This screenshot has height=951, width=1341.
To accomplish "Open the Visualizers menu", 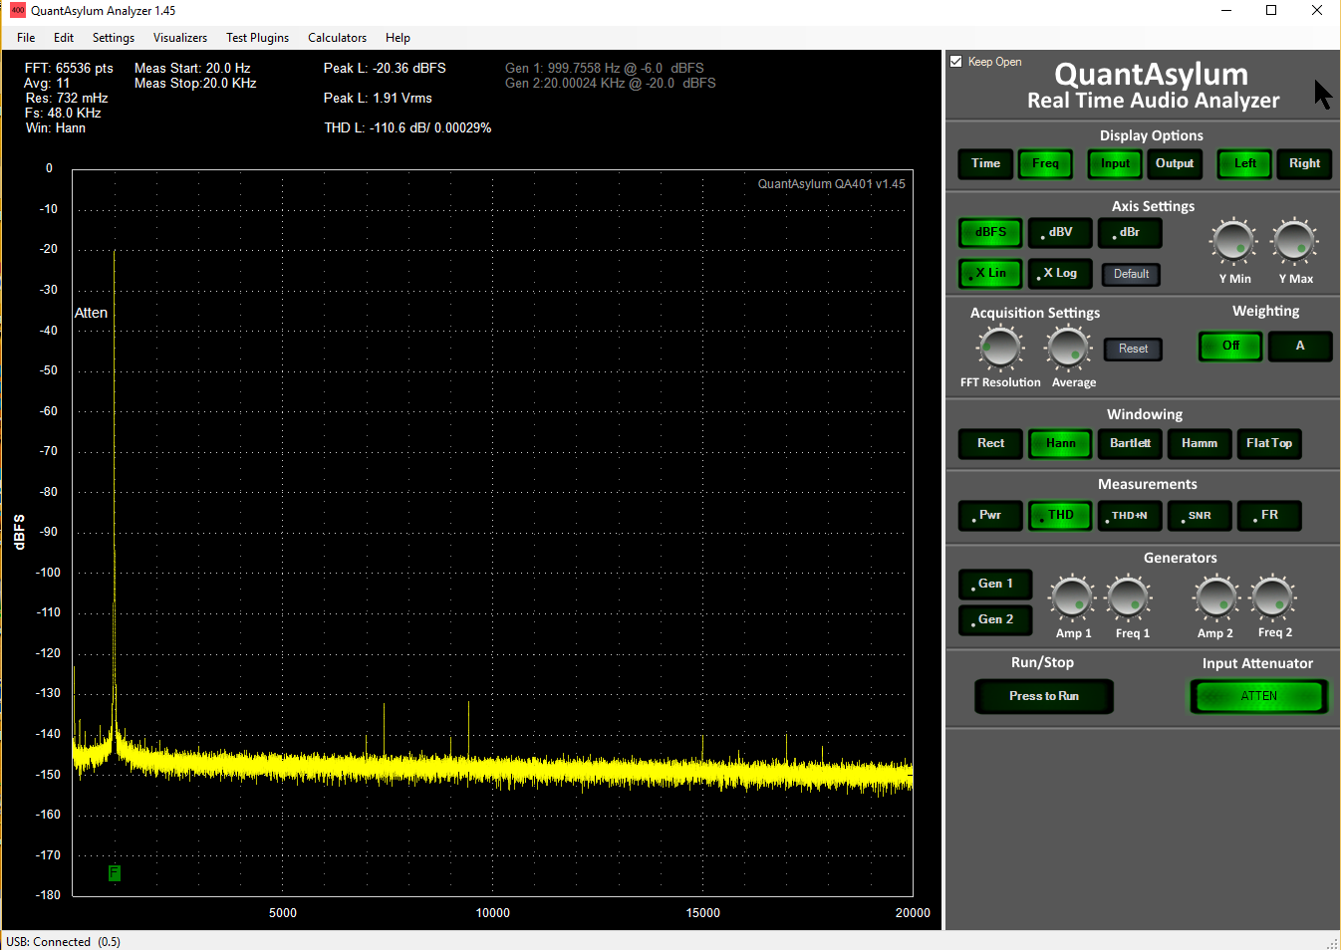I will tap(180, 38).
